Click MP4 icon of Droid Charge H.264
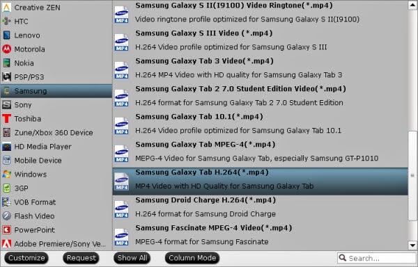This screenshot has height=267, width=418. pyautogui.click(x=121, y=209)
